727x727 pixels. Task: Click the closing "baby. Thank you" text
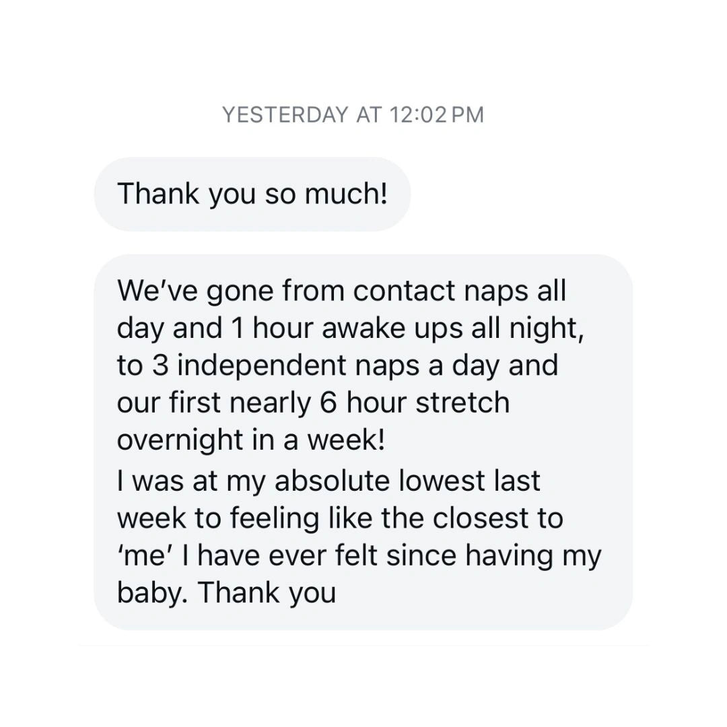click(x=226, y=593)
